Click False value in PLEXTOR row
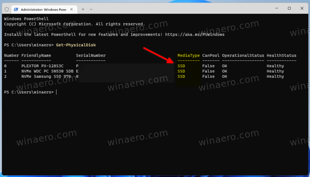The height and width of the screenshot is (177, 310). pos(208,66)
